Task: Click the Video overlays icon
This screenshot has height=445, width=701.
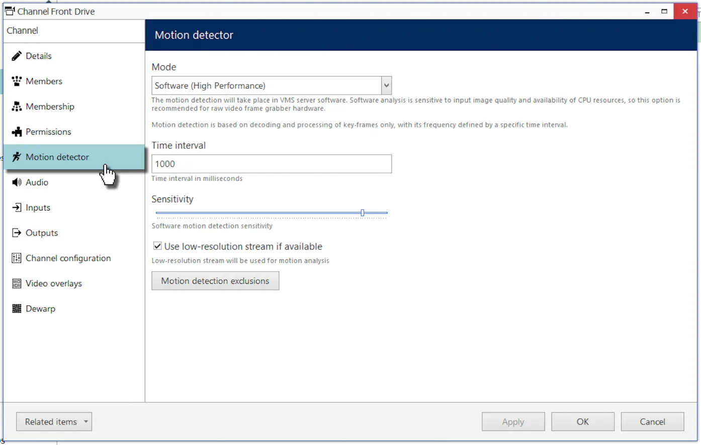Action: [x=17, y=283]
